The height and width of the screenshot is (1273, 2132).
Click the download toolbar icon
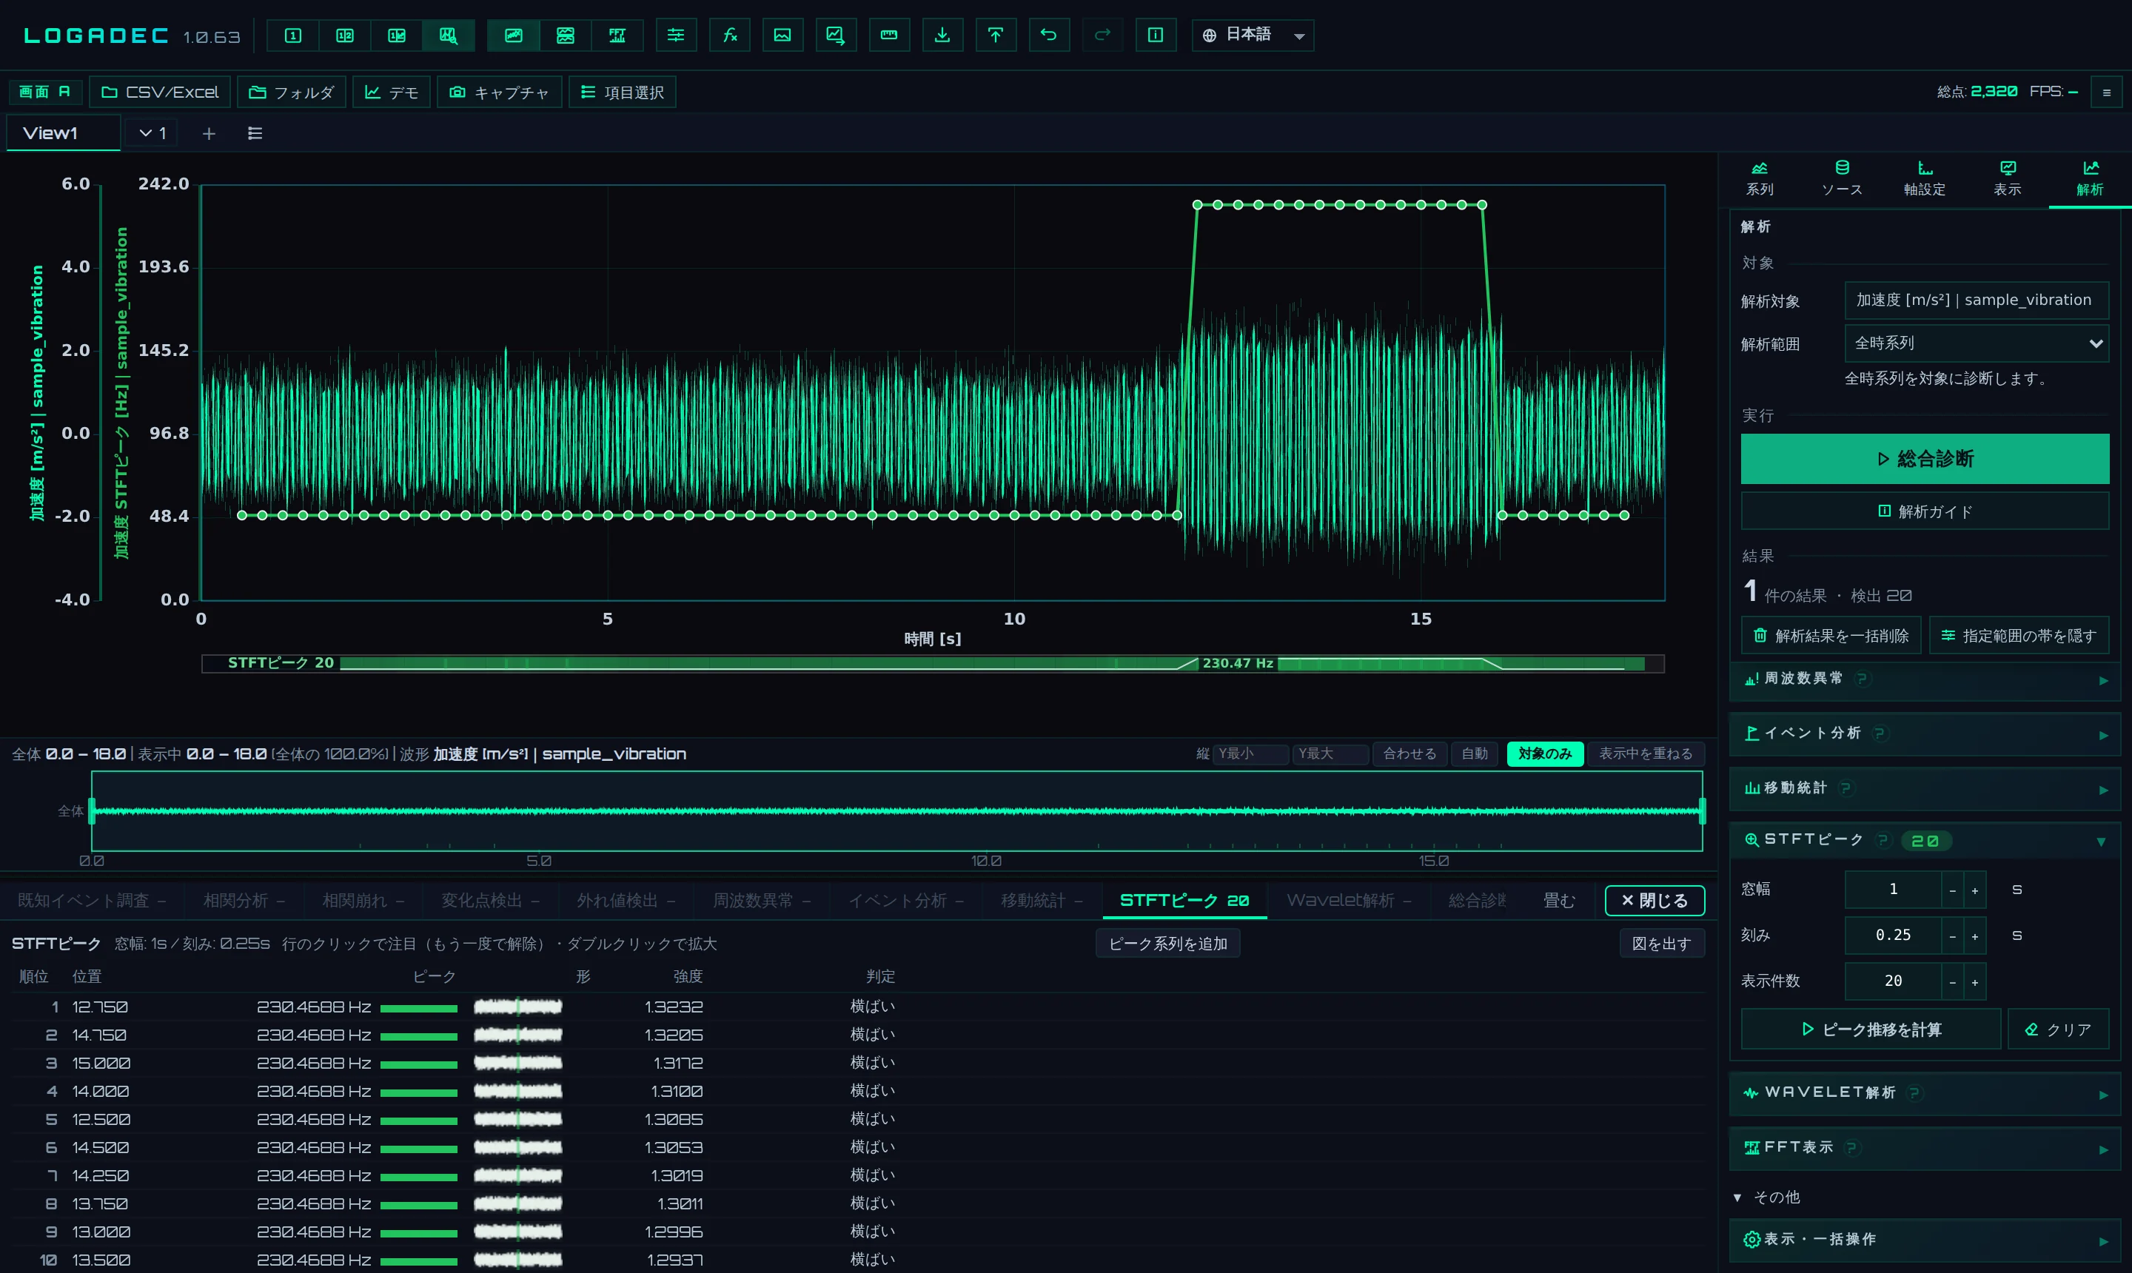coord(942,36)
